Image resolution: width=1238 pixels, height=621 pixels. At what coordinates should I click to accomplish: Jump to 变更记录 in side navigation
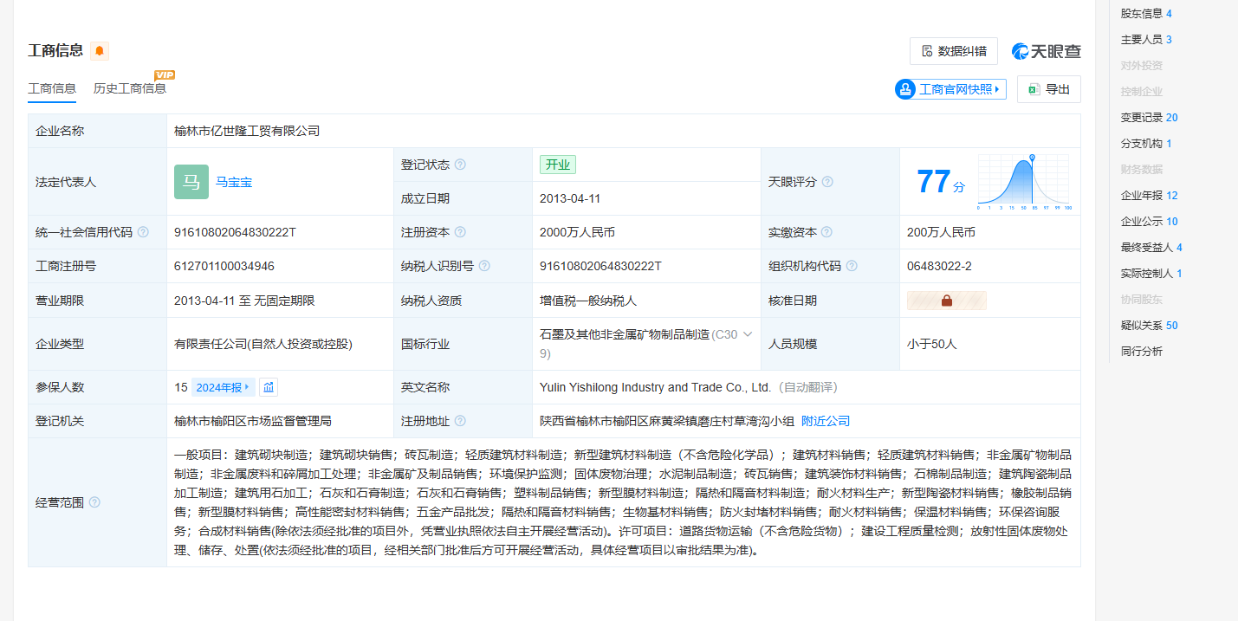[x=1149, y=118]
